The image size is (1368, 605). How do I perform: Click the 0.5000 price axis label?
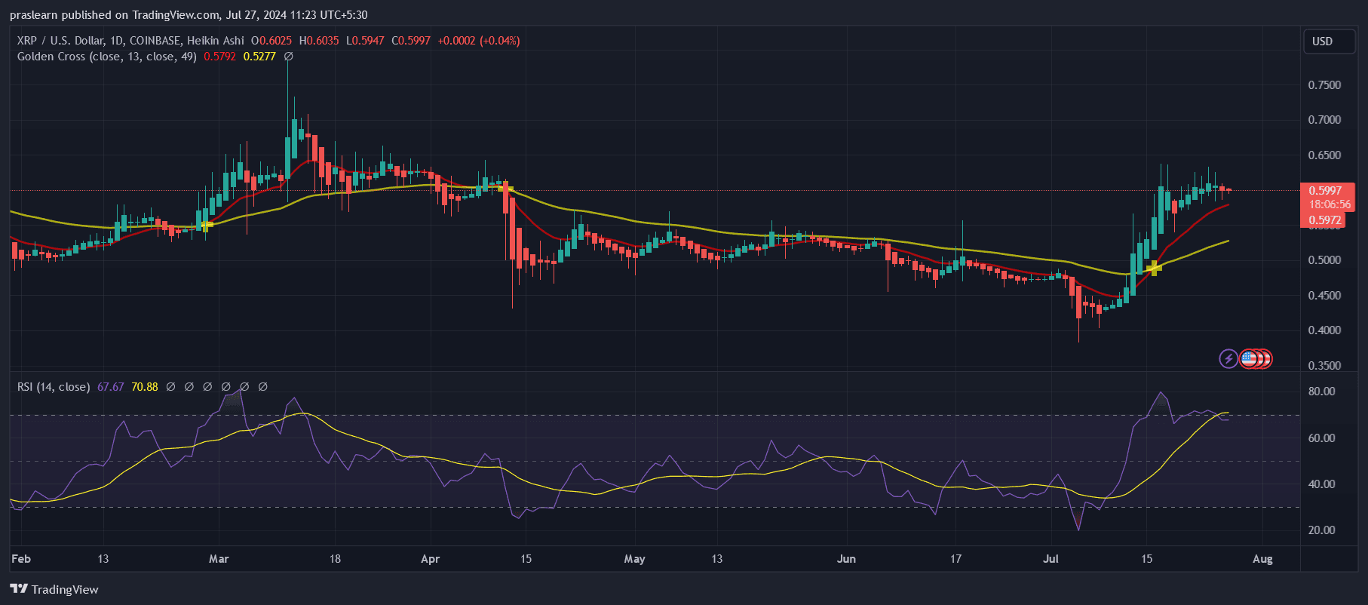(x=1324, y=260)
